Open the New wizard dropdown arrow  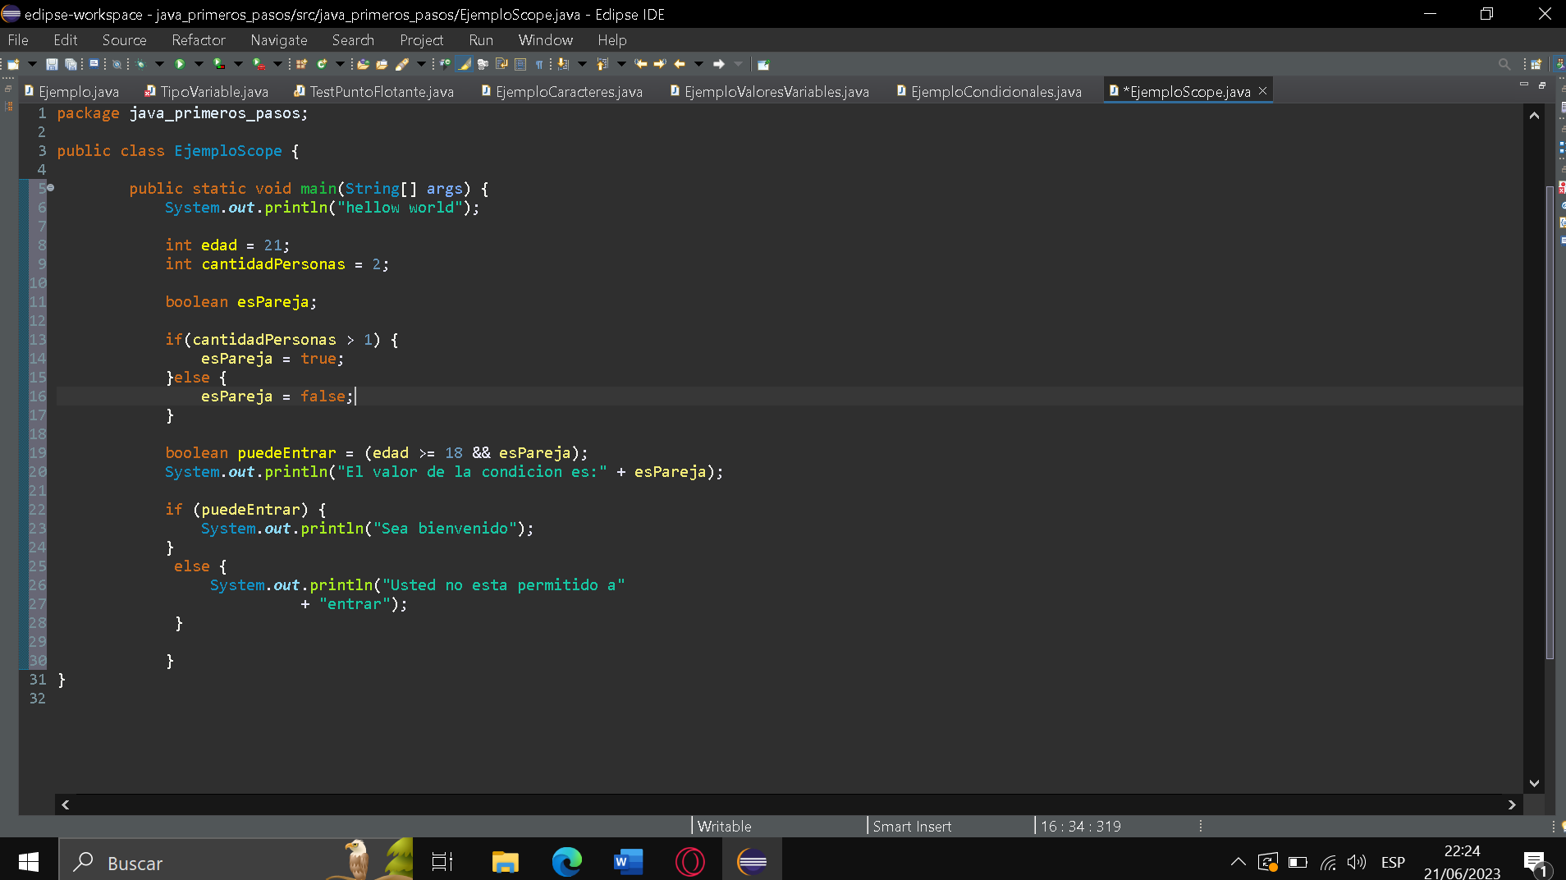(32, 64)
